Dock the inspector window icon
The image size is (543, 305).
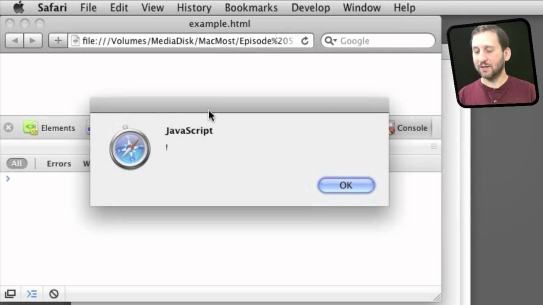tap(10, 294)
